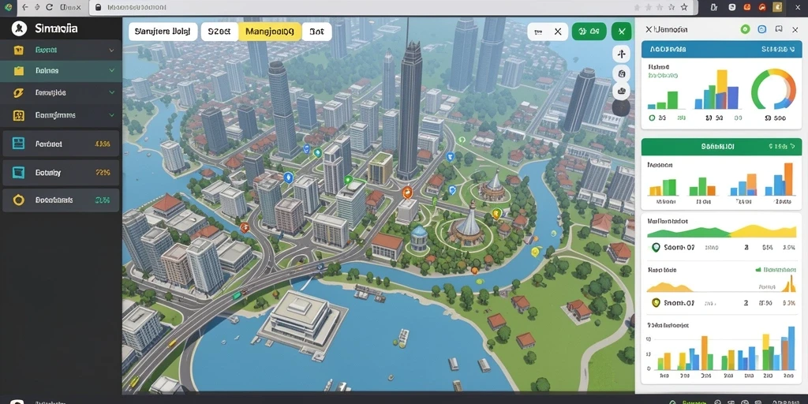Select the yellow leaf icon in third sidebar row

pyautogui.click(x=19, y=93)
